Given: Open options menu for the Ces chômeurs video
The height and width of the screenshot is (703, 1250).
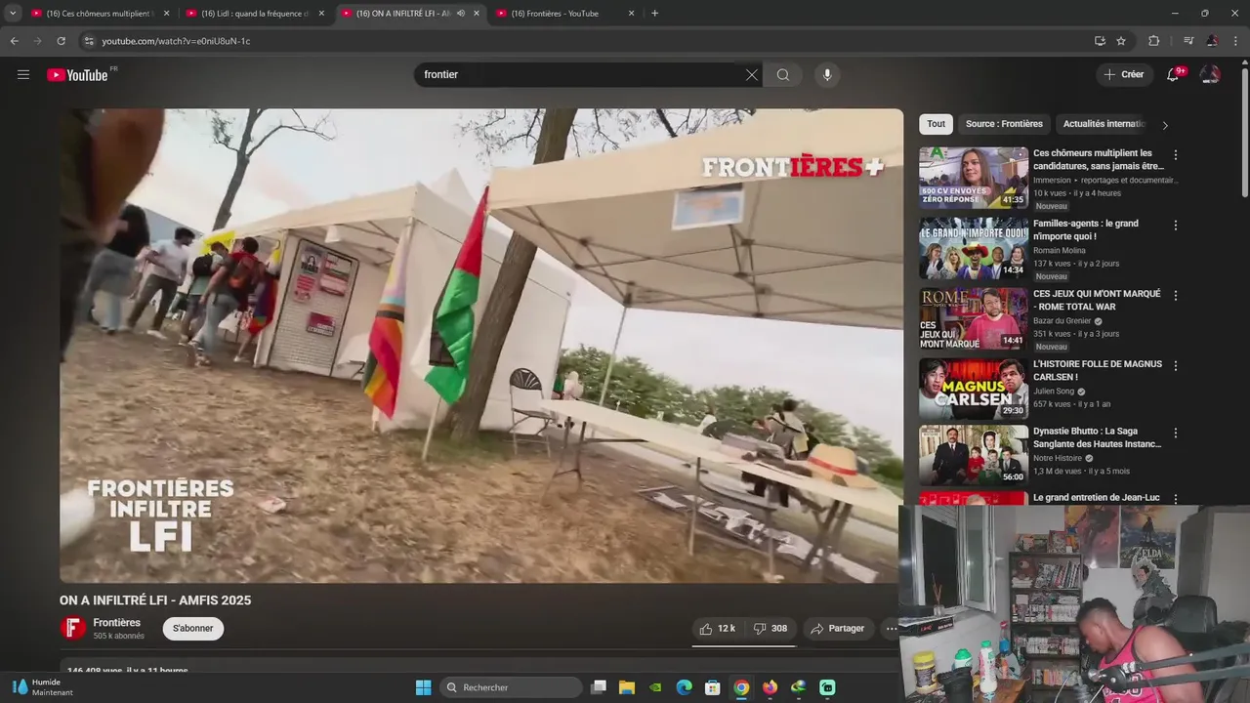Looking at the screenshot, I should pos(1176,155).
